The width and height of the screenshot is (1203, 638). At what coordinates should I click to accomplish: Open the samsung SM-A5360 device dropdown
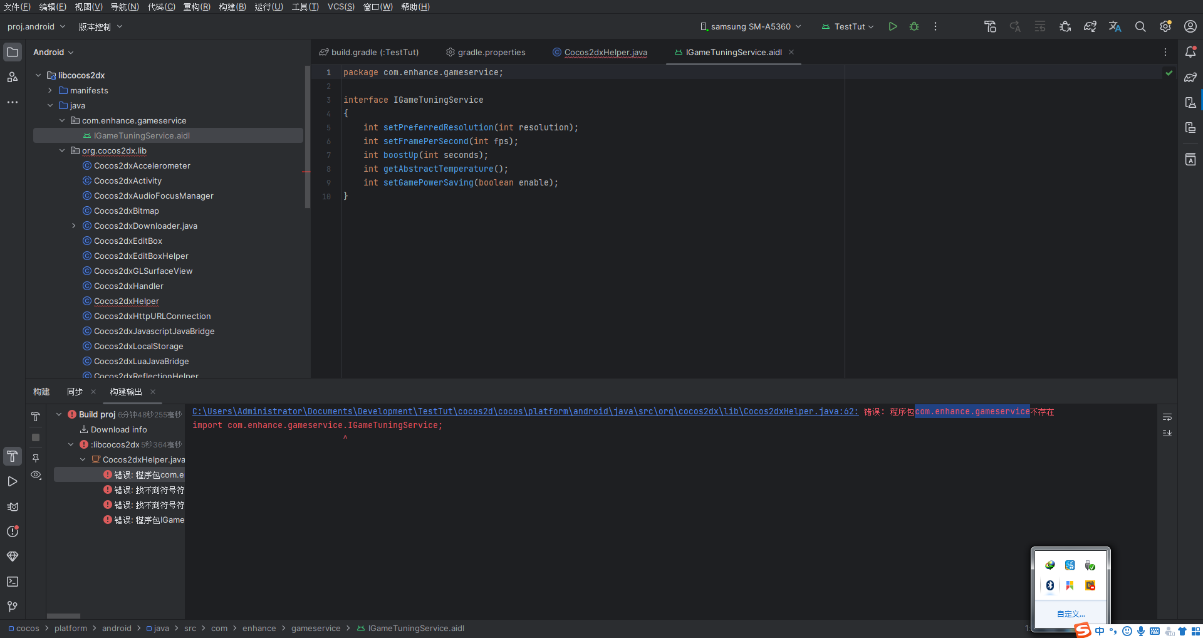point(751,26)
